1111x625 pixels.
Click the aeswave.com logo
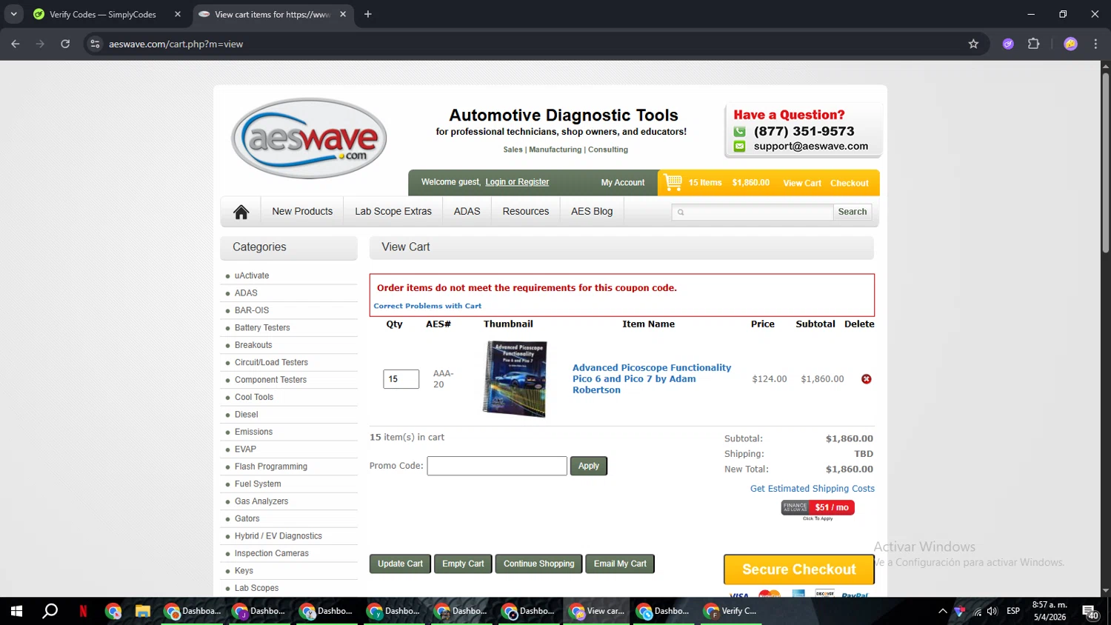(x=309, y=138)
